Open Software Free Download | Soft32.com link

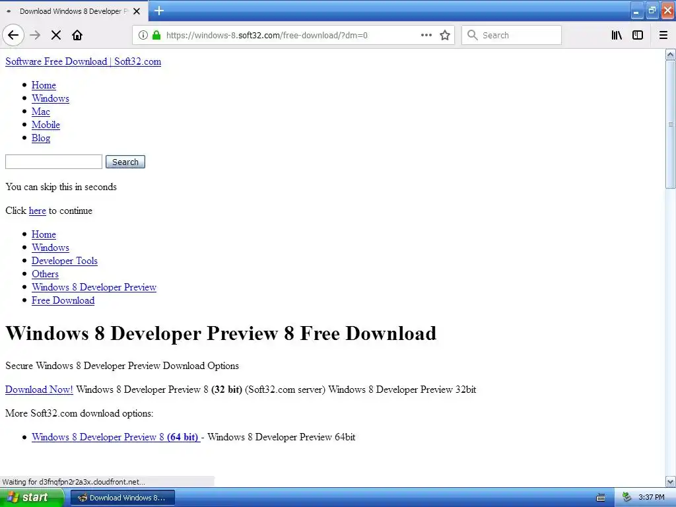83,61
